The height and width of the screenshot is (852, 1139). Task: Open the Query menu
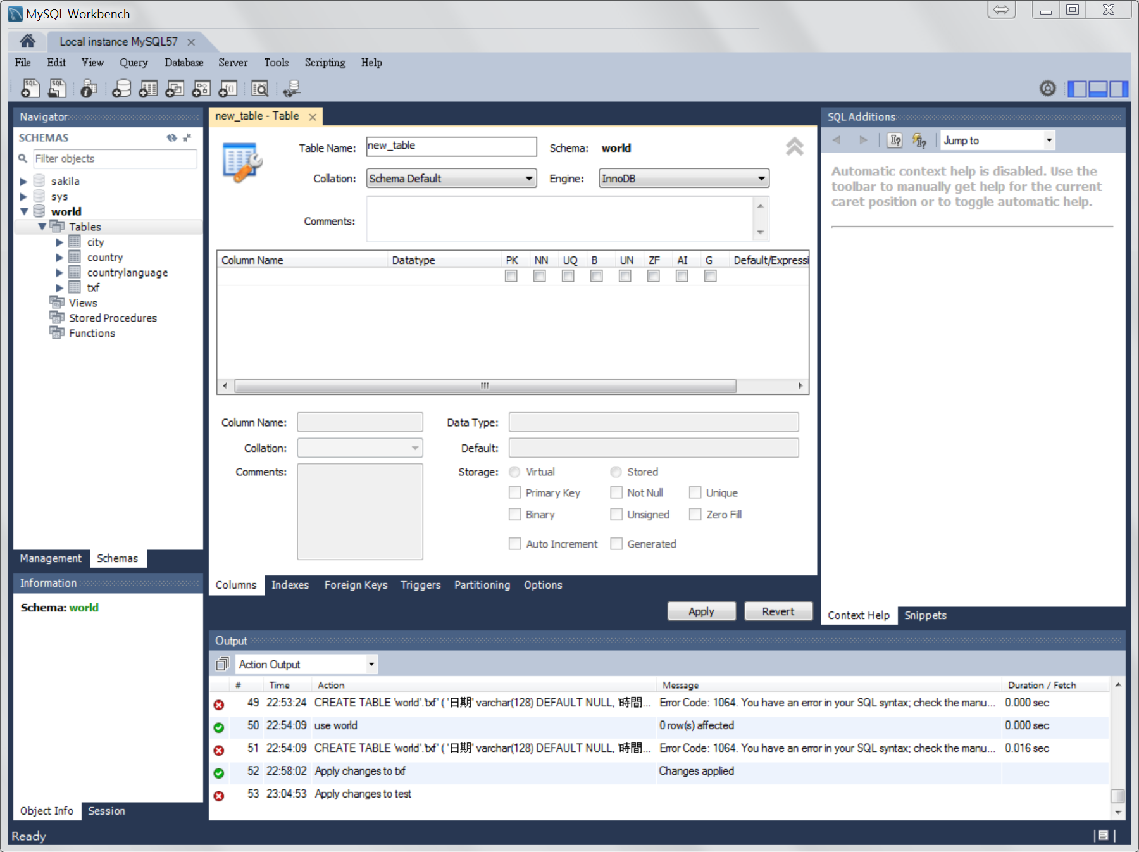(x=134, y=63)
